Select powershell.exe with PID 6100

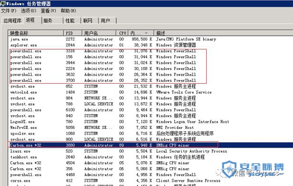coord(150,110)
